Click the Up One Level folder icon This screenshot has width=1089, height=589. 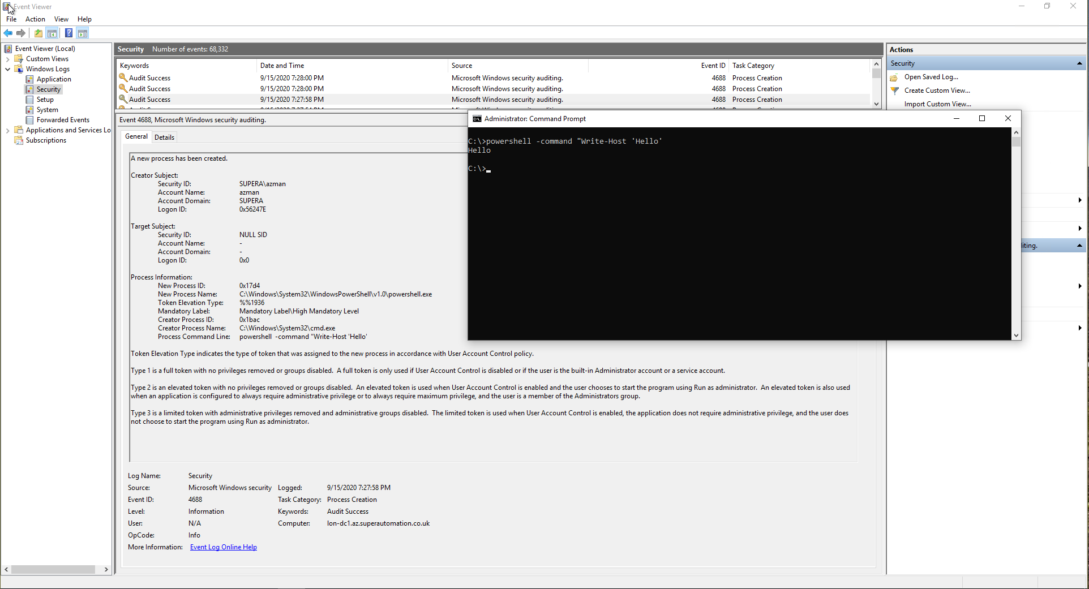[x=38, y=33]
